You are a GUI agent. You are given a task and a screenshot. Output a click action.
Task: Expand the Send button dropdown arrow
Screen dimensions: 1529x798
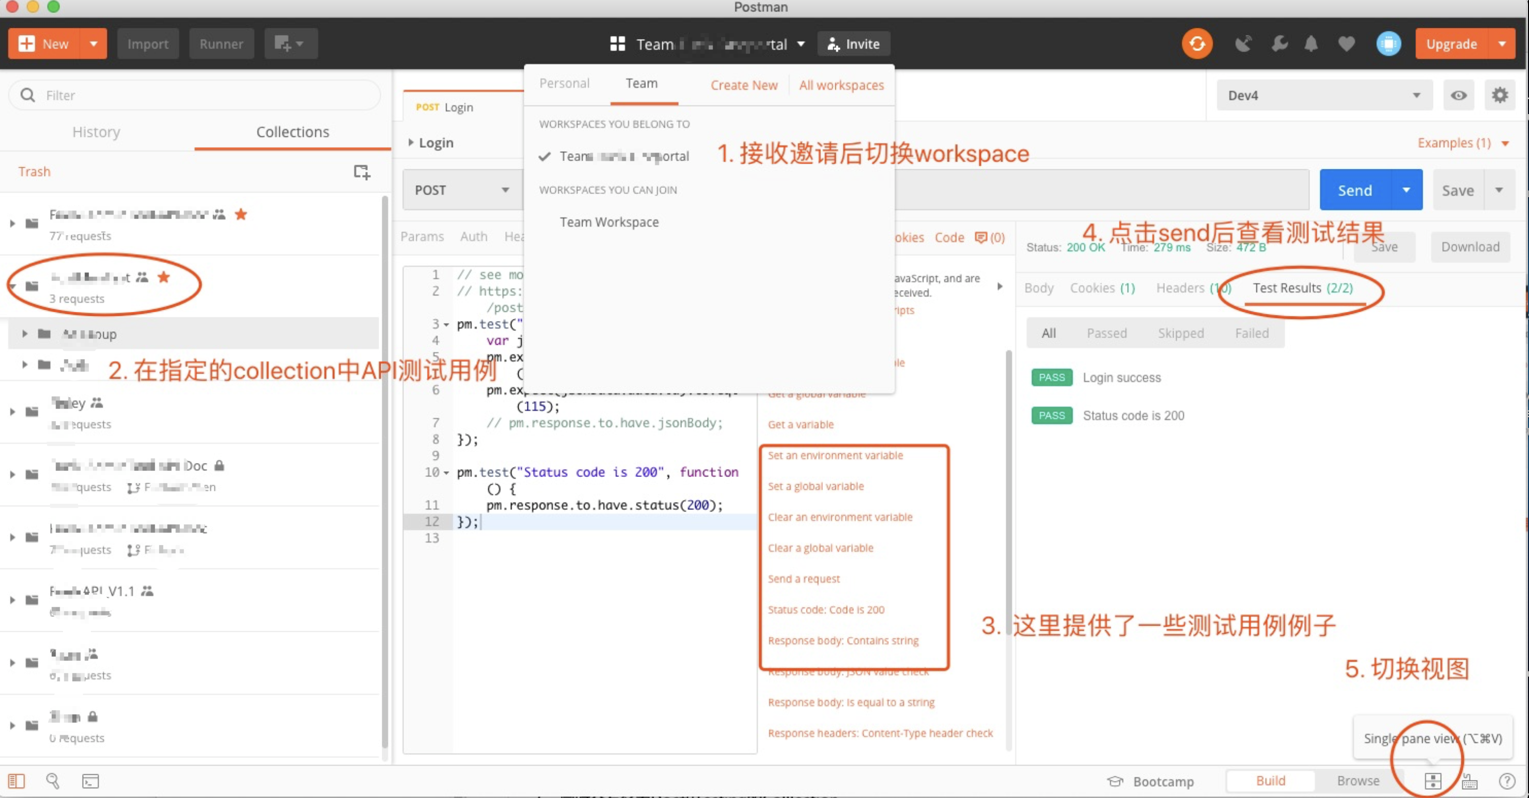[x=1406, y=190]
